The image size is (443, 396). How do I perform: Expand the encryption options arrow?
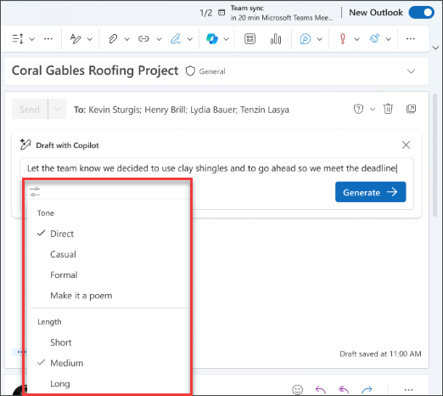(373, 110)
